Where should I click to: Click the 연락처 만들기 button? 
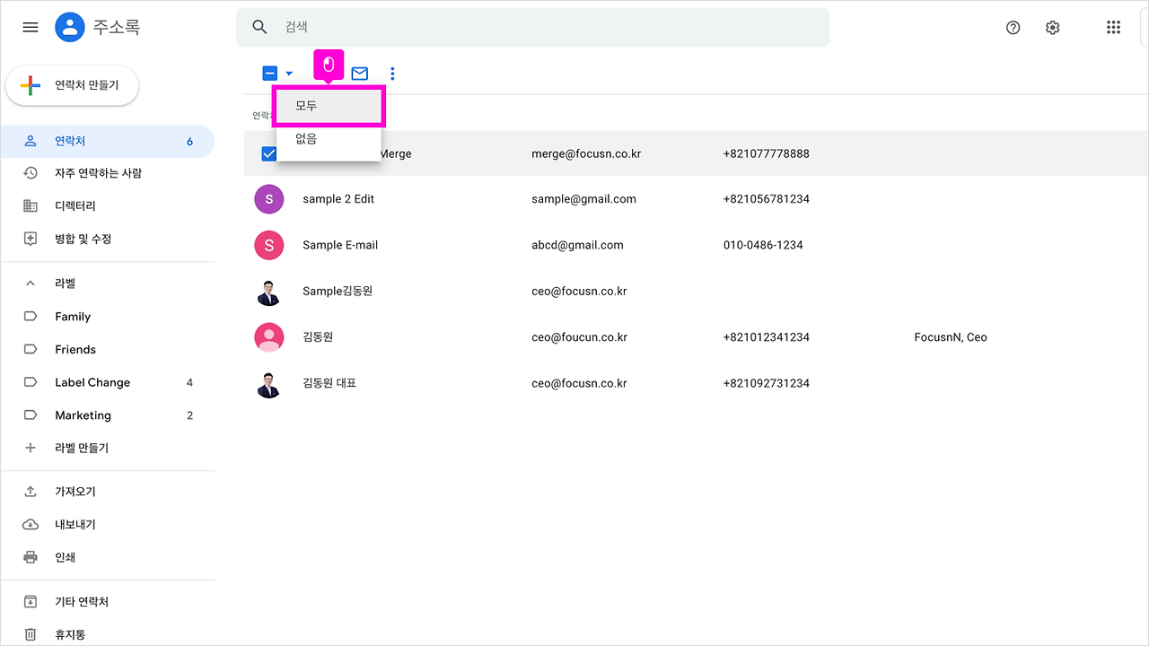pyautogui.click(x=73, y=85)
